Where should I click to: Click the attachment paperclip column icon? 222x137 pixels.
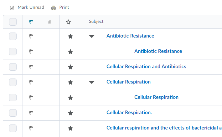coord(49,22)
